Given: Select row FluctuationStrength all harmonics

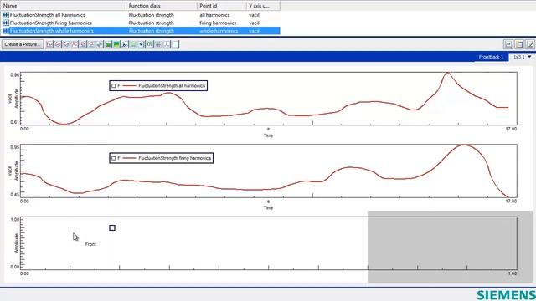Looking at the screenshot, I should click(140, 15).
